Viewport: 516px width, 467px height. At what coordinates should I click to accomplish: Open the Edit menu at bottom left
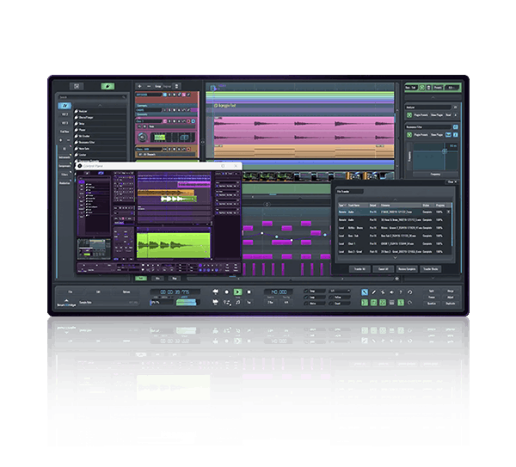point(98,292)
